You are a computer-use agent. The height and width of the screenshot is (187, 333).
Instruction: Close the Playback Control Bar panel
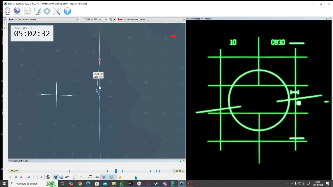(x=183, y=161)
